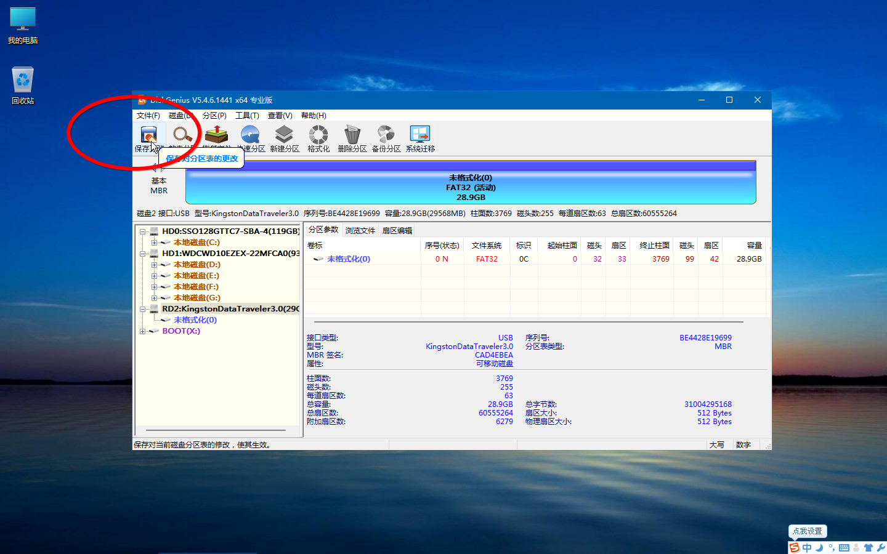Open the 查看(V) menu
887x554 pixels.
[x=280, y=116]
